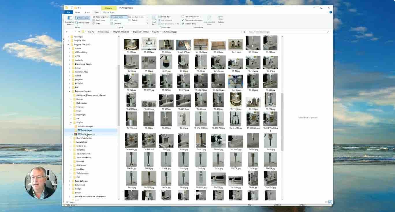Open the Picture Tools Manage tab
This screenshot has width=395, height=212.
coord(109,8)
